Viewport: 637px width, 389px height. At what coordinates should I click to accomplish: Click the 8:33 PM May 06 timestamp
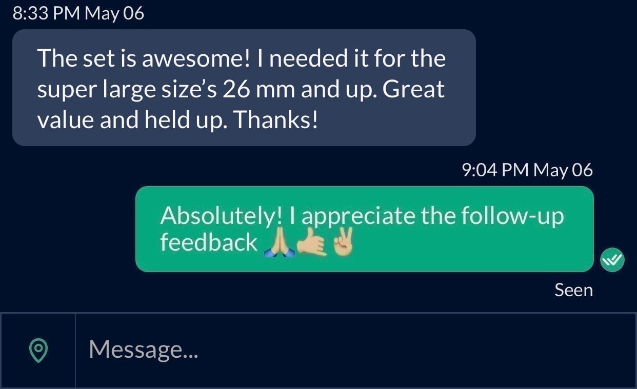pos(78,14)
